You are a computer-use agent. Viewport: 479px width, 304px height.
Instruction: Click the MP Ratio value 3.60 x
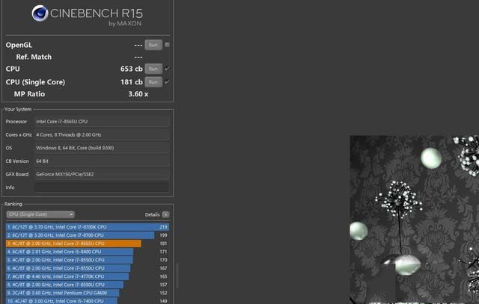point(138,94)
